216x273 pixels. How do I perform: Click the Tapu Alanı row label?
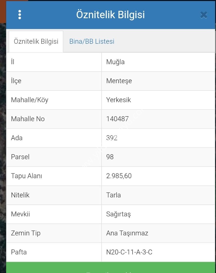26,176
